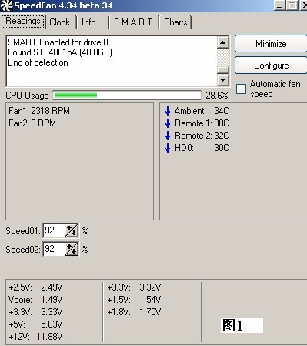Click the Minimize button
Image resolution: width=307 pixels, height=346 pixels.
point(271,44)
